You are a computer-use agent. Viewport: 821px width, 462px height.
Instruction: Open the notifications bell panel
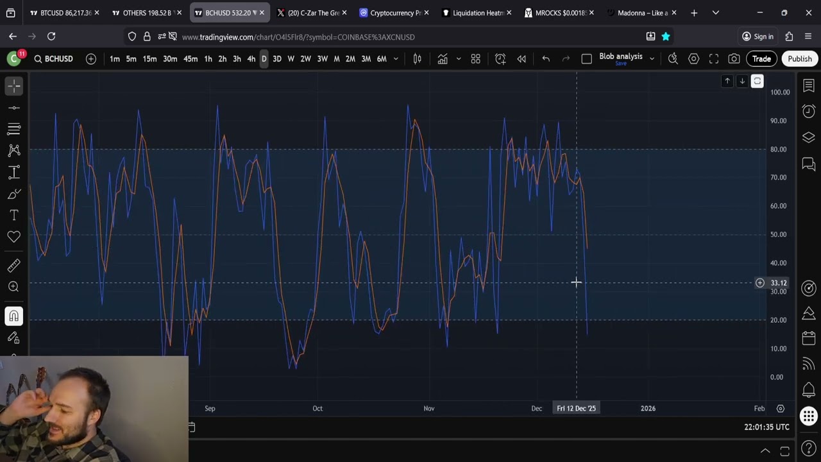[809, 390]
